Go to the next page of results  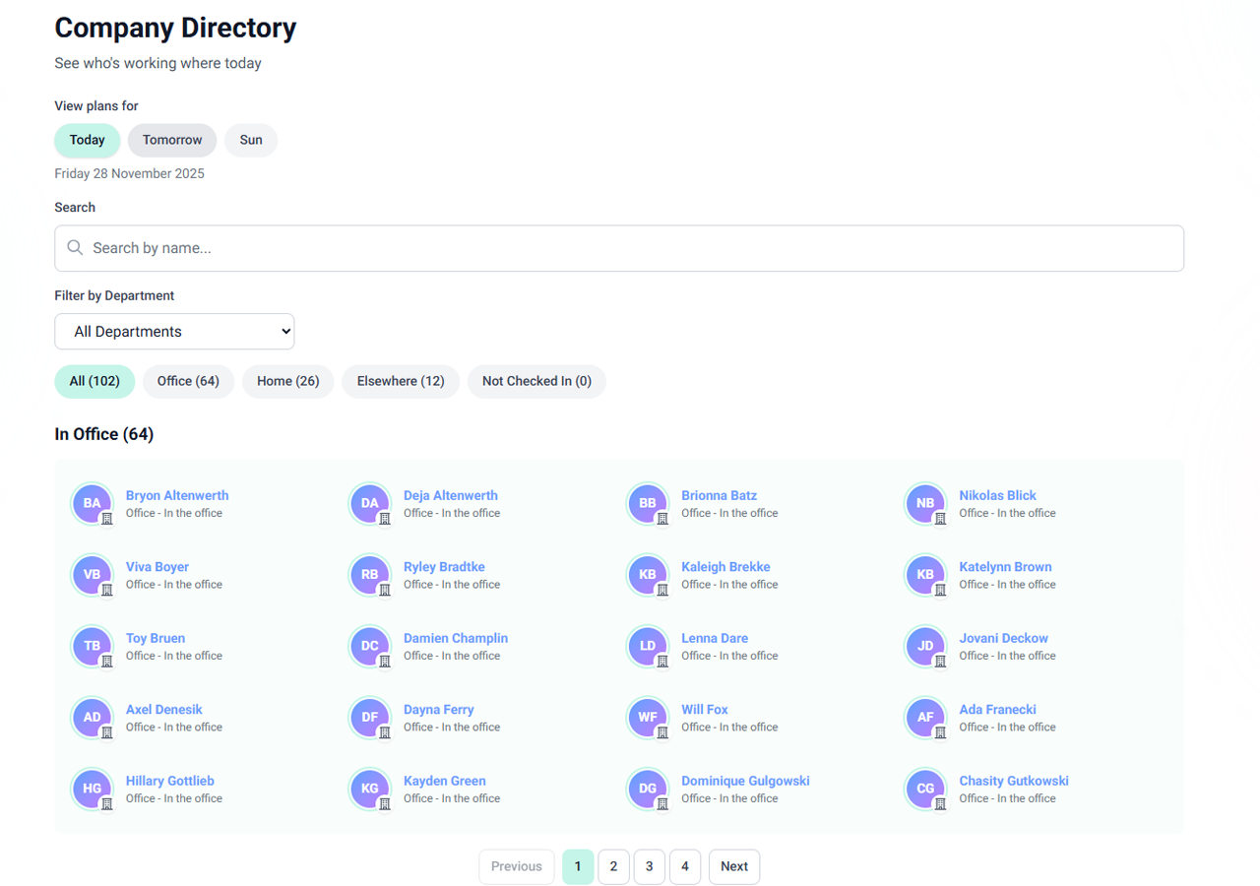pyautogui.click(x=733, y=866)
